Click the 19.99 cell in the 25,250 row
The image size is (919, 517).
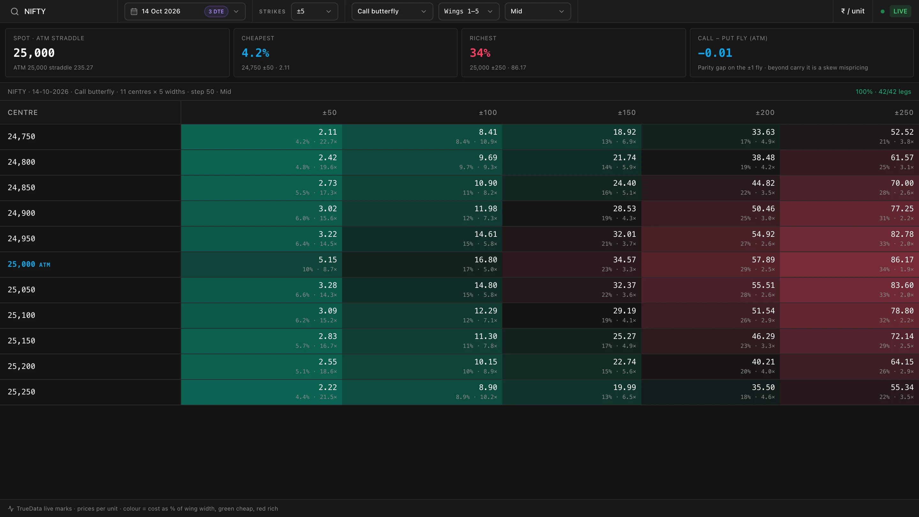pyautogui.click(x=572, y=392)
